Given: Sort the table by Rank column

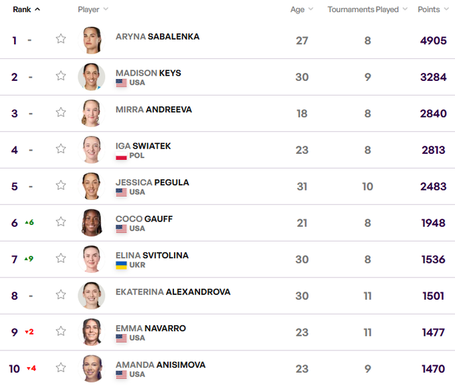Looking at the screenshot, I should 26,9.
